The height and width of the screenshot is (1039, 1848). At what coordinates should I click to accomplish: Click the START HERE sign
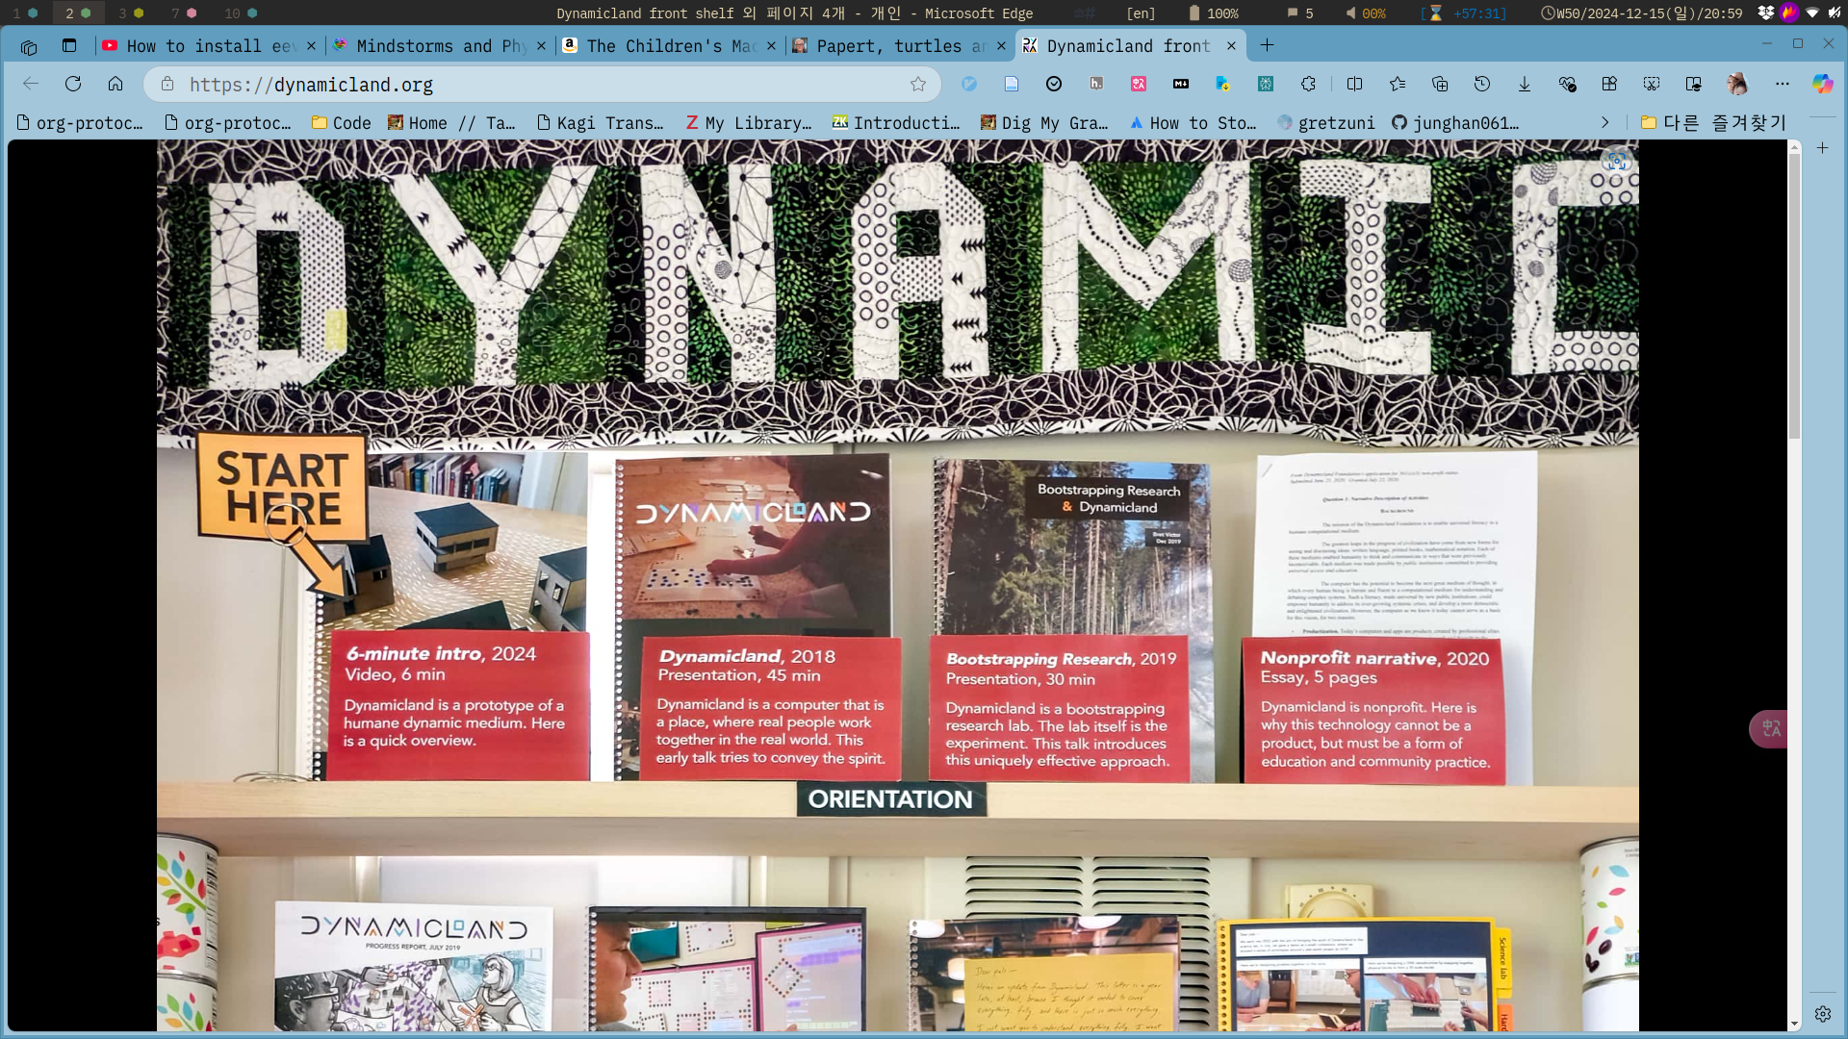click(x=281, y=488)
